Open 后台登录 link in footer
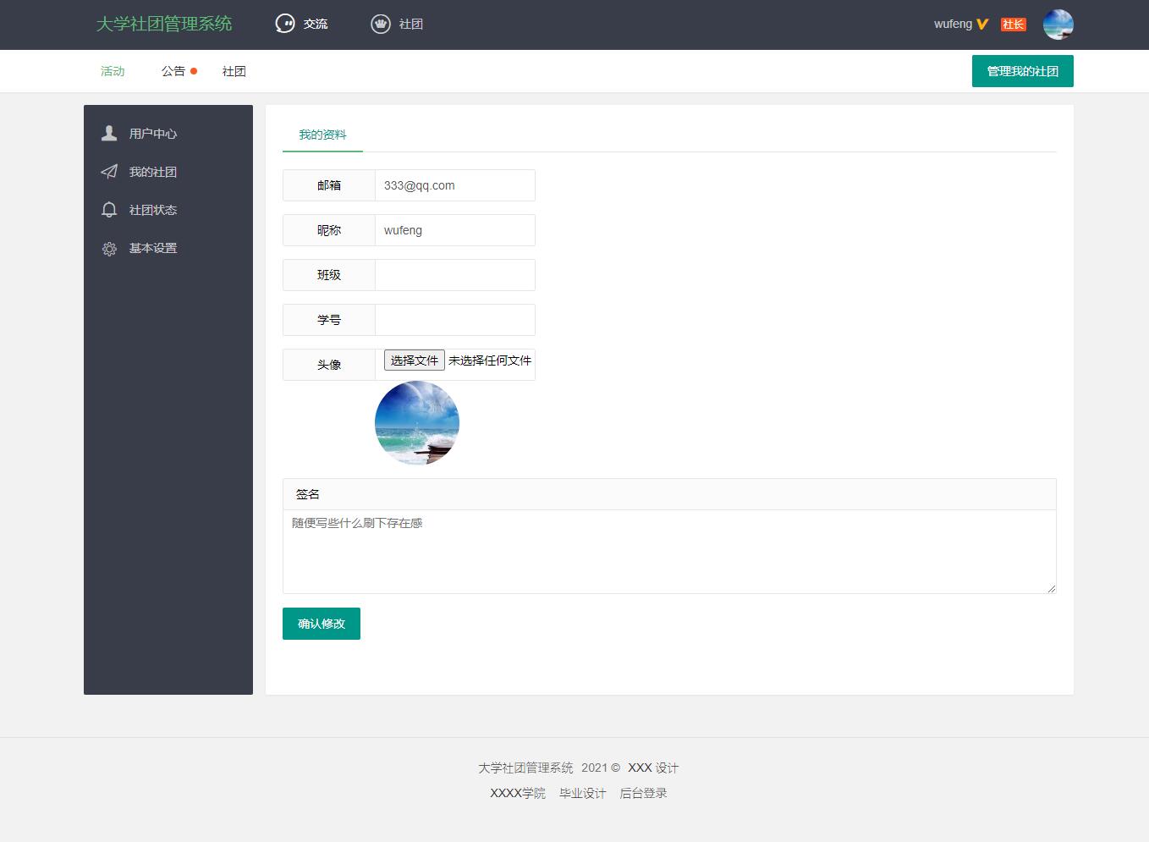The width and height of the screenshot is (1149, 842). (642, 793)
